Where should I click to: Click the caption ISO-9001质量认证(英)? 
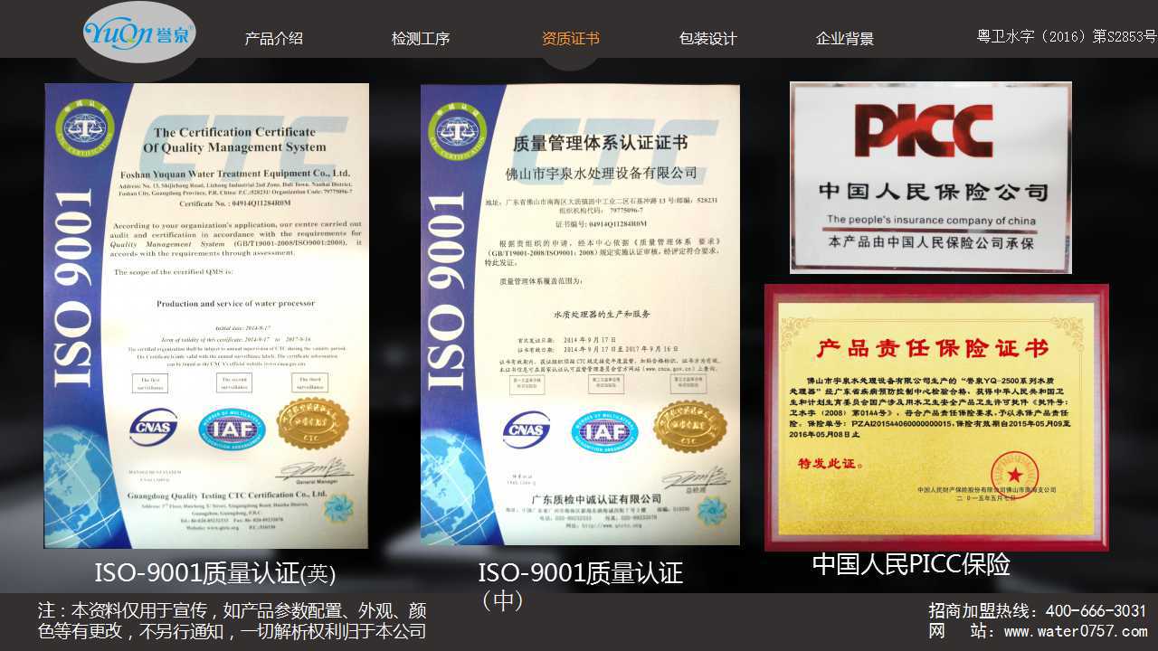click(x=215, y=573)
